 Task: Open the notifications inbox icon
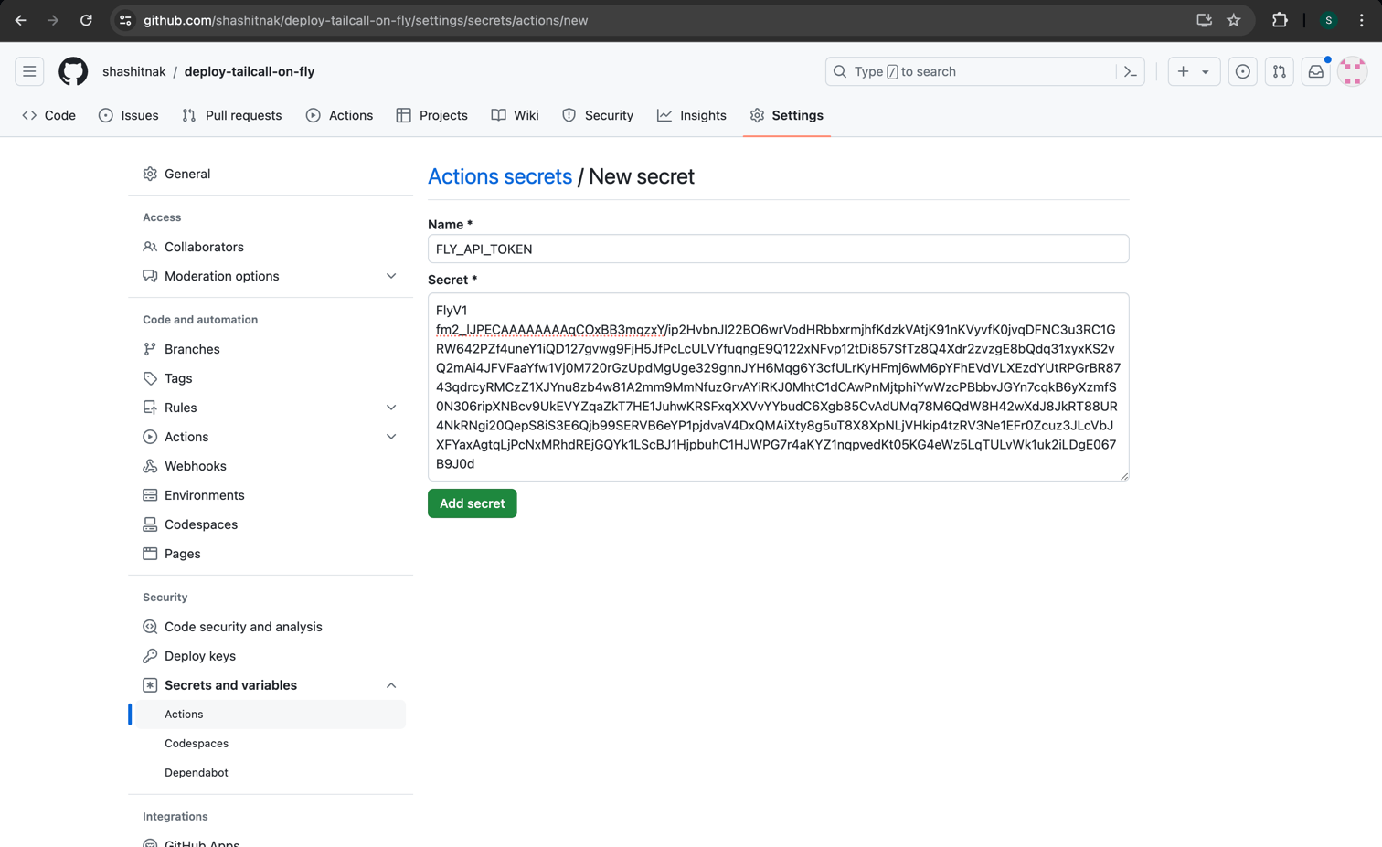(x=1315, y=71)
